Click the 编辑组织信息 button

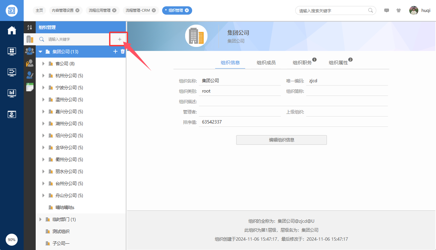281,140
